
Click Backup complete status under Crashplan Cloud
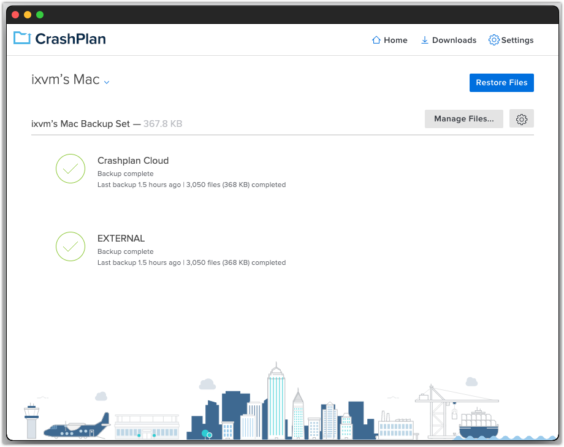(126, 174)
